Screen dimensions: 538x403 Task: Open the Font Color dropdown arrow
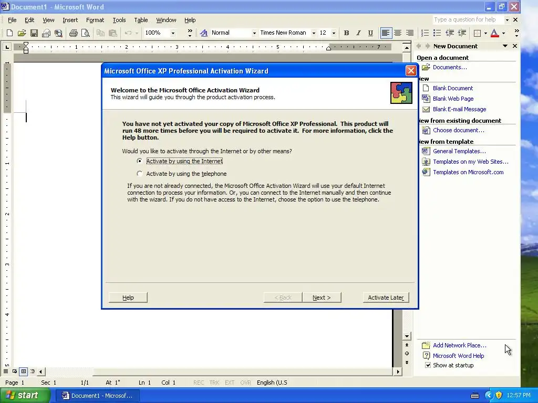pos(503,33)
